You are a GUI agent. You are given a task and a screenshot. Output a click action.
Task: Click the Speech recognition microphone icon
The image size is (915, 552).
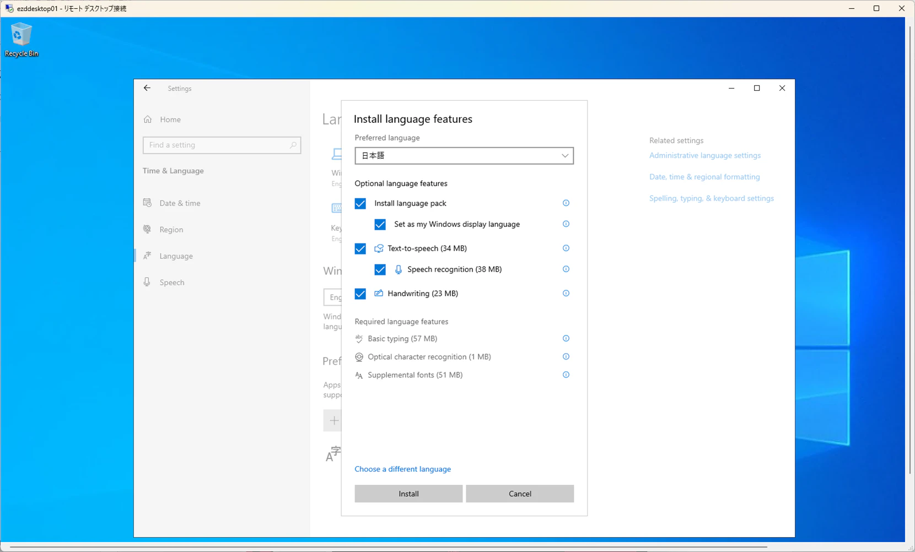[x=399, y=269]
